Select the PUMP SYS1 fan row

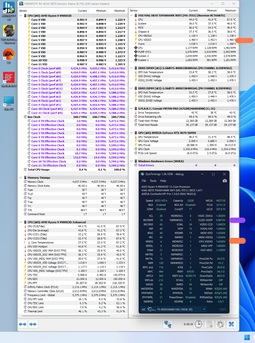[x=184, y=52]
